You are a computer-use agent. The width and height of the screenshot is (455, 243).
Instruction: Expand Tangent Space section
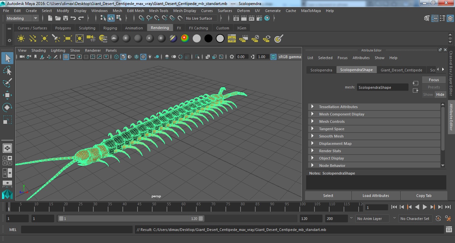[x=374, y=129]
